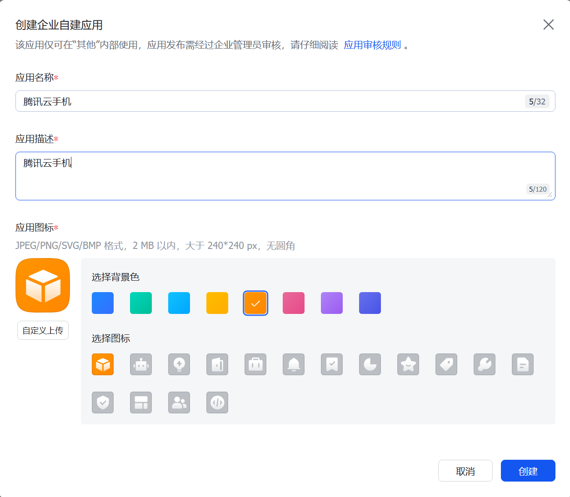Pick the briefcase icon
The height and width of the screenshot is (497, 570).
tap(255, 364)
